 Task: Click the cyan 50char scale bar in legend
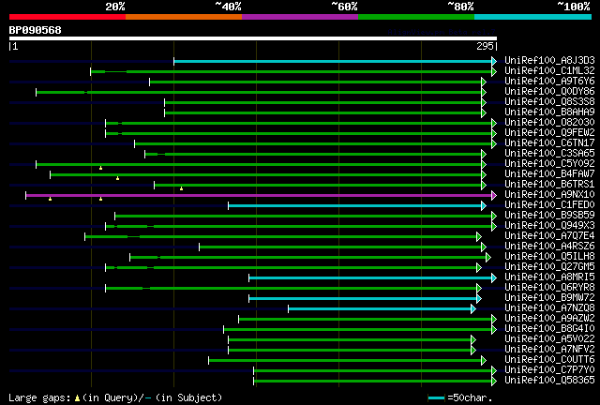pyautogui.click(x=436, y=398)
